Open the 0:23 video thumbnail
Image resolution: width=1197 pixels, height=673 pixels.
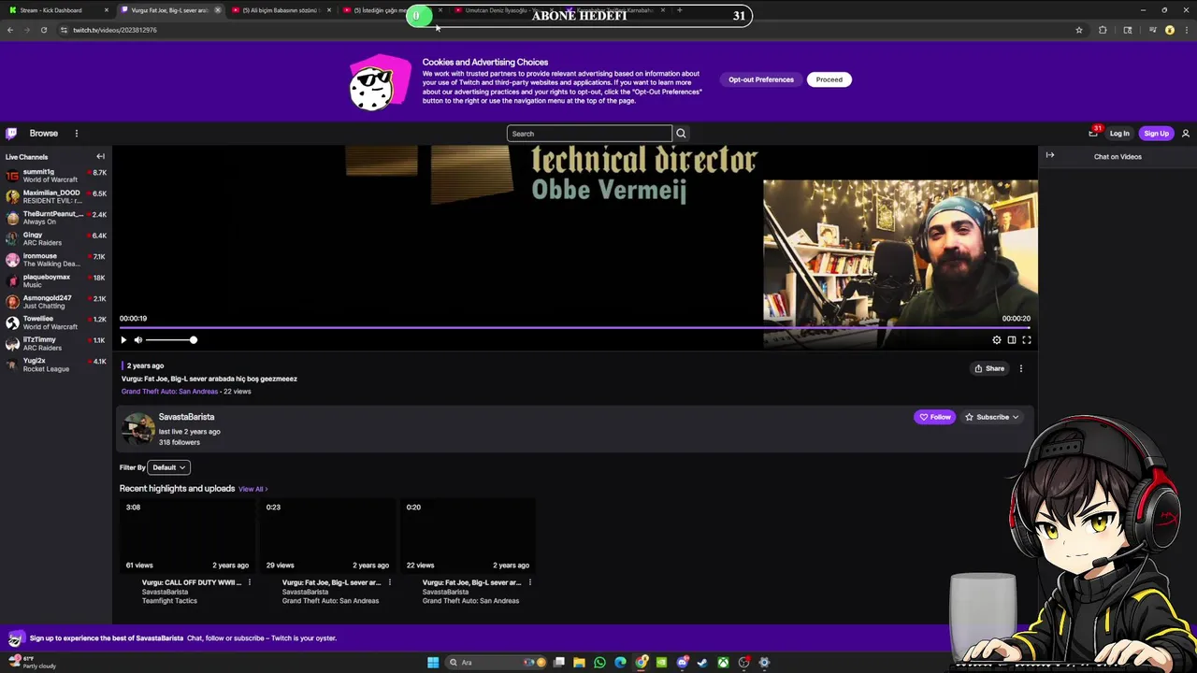coord(327,536)
